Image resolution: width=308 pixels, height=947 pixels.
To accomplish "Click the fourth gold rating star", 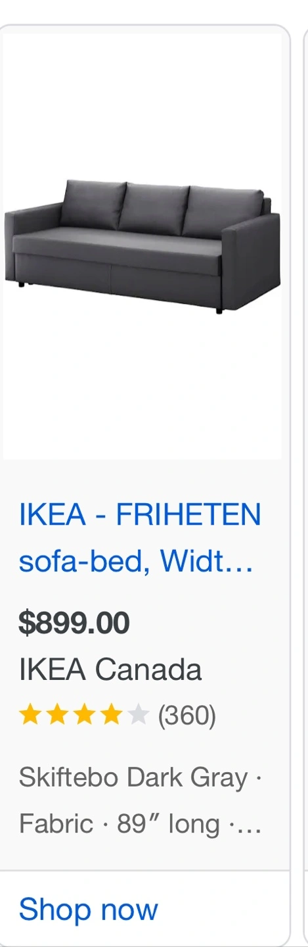I will pyautogui.click(x=111, y=714).
